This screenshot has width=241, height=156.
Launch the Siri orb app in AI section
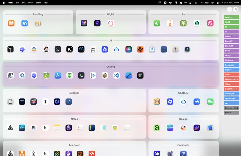128,49
